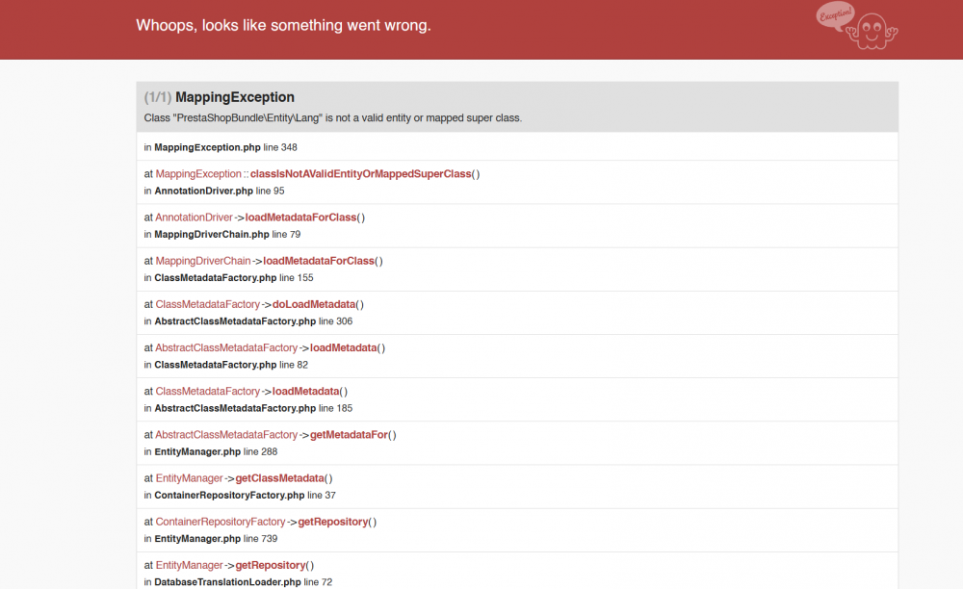This screenshot has height=589, width=963.
Task: Click the EntityManager getRepository method
Action: [x=273, y=565]
